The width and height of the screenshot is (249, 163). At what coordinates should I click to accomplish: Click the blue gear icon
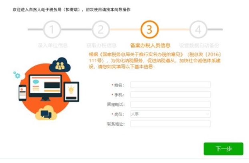(x=17, y=75)
